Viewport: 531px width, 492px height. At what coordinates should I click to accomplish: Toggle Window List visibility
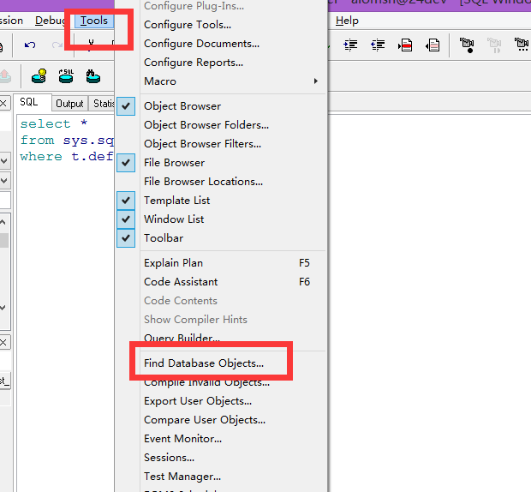coord(174,219)
